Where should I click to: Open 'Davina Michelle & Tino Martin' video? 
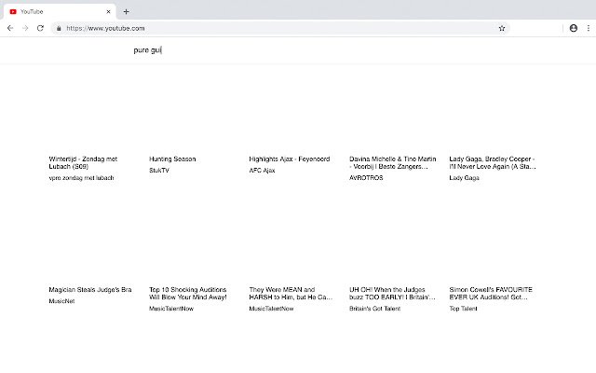(393, 163)
